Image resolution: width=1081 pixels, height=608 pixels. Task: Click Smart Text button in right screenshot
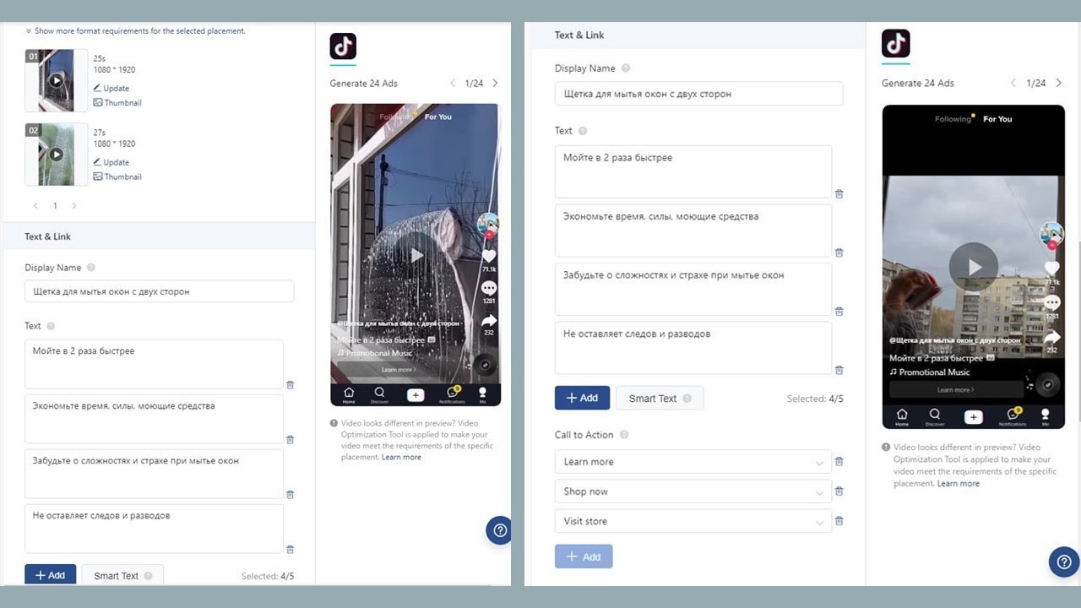(660, 399)
